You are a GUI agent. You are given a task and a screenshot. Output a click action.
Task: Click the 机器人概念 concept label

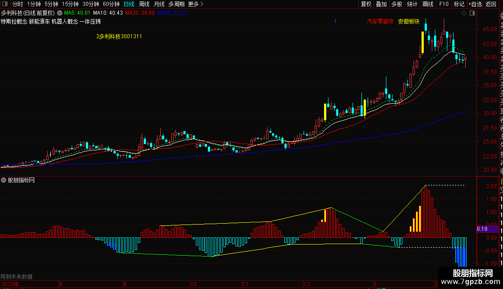point(65,21)
